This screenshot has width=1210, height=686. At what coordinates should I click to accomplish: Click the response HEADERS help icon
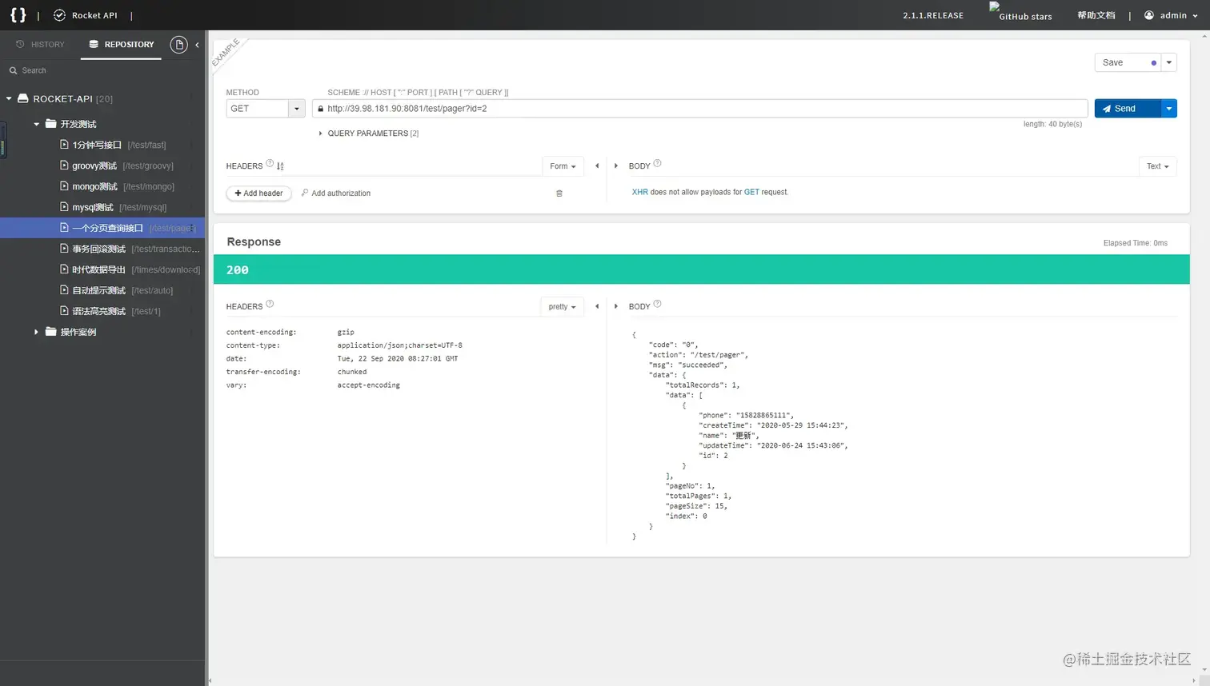(x=270, y=304)
